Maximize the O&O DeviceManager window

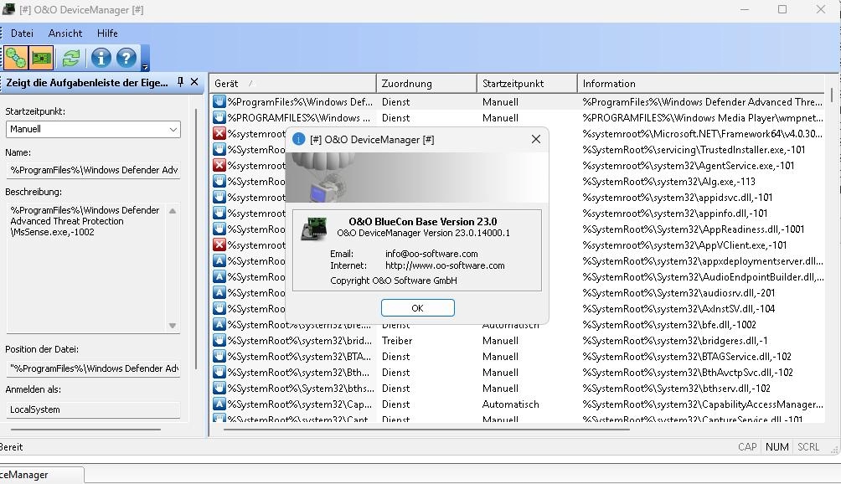coord(782,10)
